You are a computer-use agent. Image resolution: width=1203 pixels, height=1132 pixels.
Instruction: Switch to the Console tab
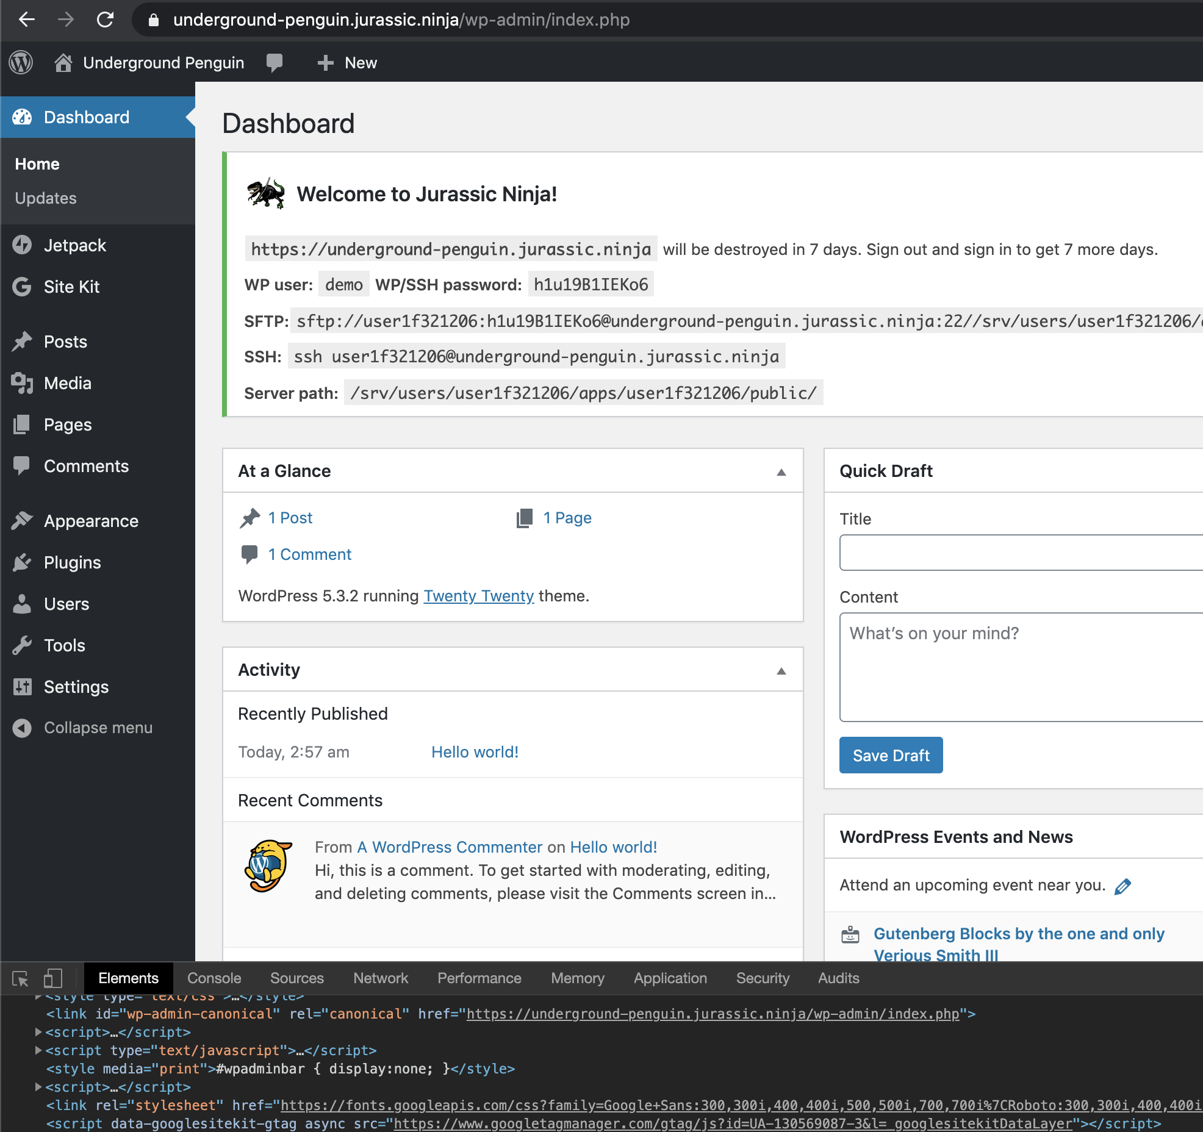click(214, 978)
